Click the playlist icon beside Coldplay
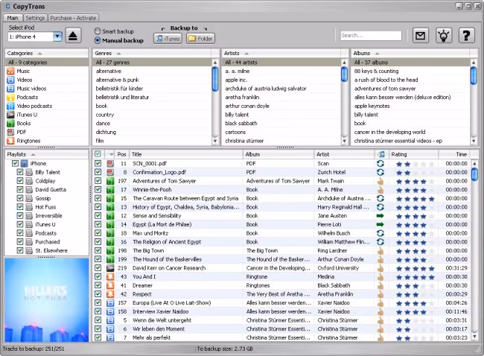Image resolution: width=484 pixels, height=356 pixels. point(29,181)
